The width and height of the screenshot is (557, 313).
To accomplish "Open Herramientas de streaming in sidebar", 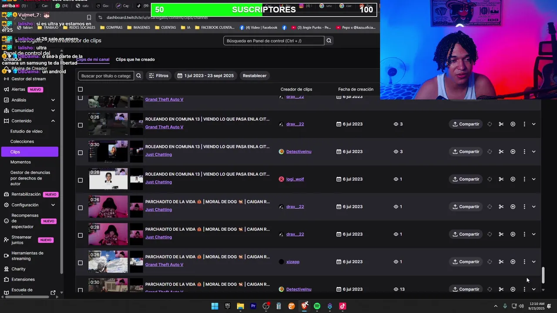I will click(27, 256).
